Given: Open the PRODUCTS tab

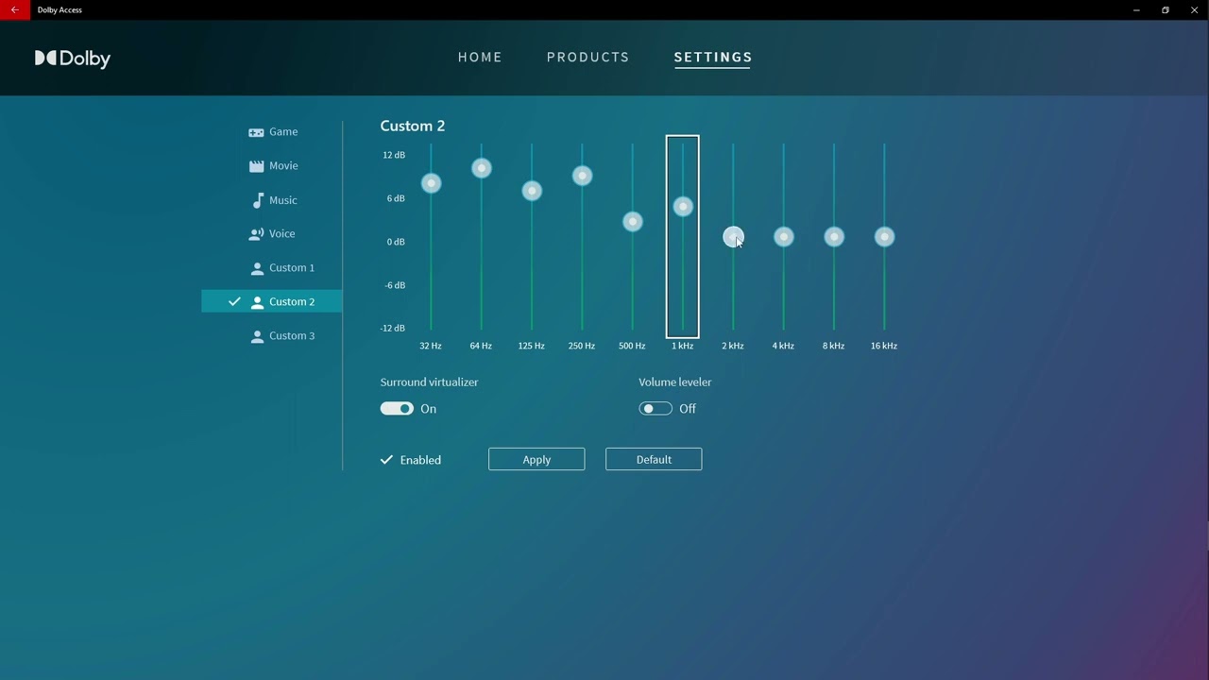Looking at the screenshot, I should pyautogui.click(x=587, y=57).
